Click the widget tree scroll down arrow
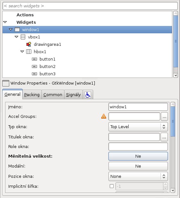 click(176, 75)
